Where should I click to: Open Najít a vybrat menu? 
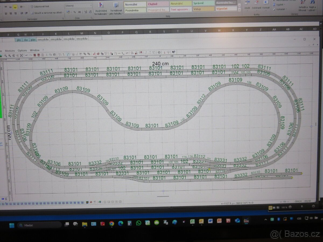[x=313, y=6]
